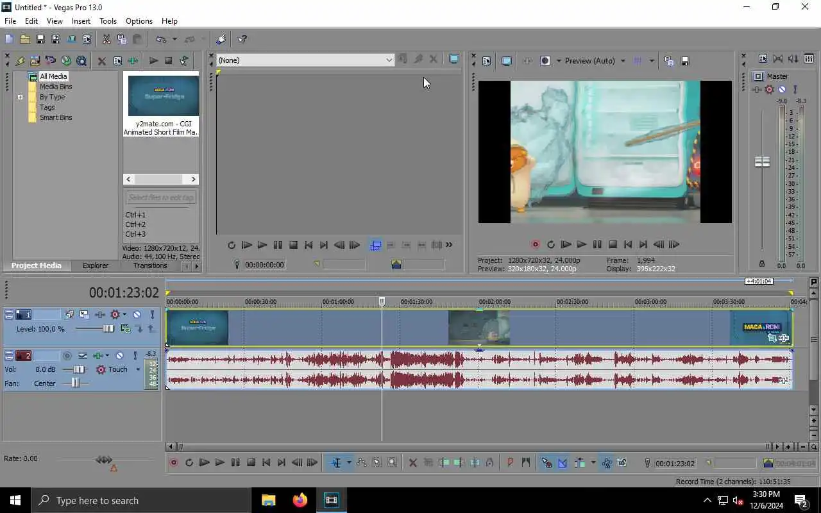Click the audio track Pan slider
The width and height of the screenshot is (821, 513).
point(76,383)
